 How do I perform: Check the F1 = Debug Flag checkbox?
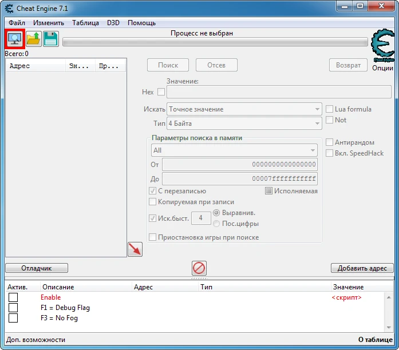(13, 308)
